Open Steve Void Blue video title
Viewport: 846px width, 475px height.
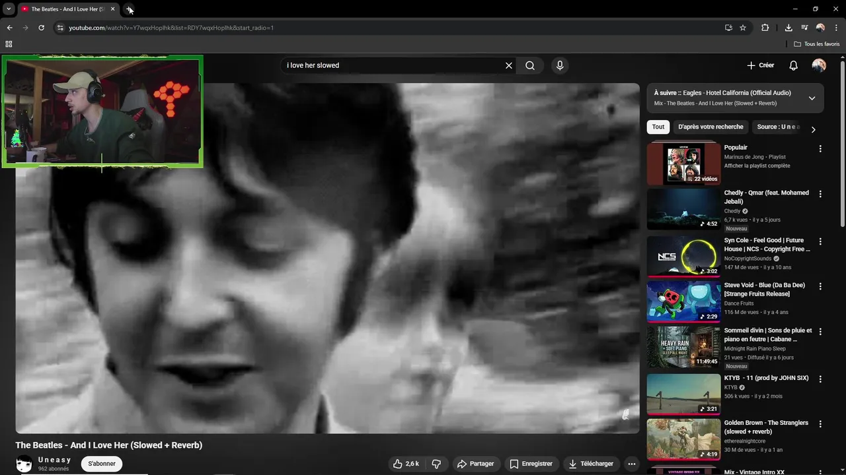tap(765, 290)
